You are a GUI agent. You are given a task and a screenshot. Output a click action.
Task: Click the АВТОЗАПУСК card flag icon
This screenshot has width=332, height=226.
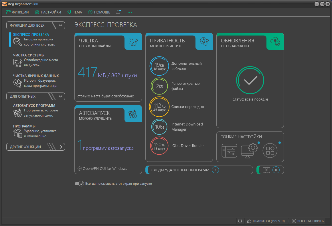pos(133,114)
